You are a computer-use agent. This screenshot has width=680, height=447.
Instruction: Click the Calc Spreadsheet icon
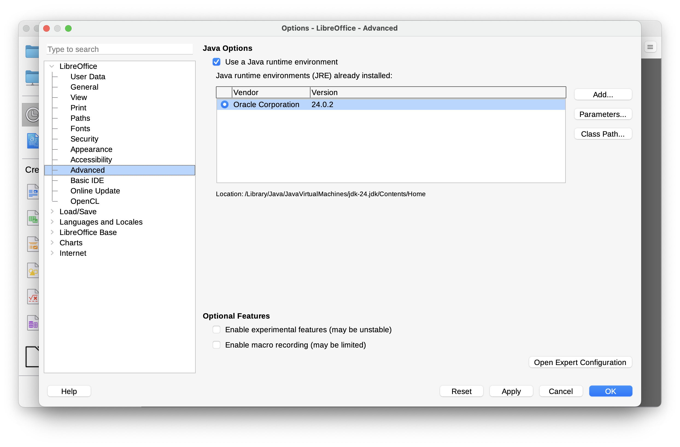[33, 218]
